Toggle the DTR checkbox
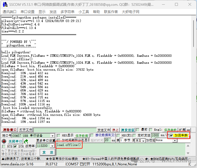The image size is (197, 168). [x=15, y=146]
